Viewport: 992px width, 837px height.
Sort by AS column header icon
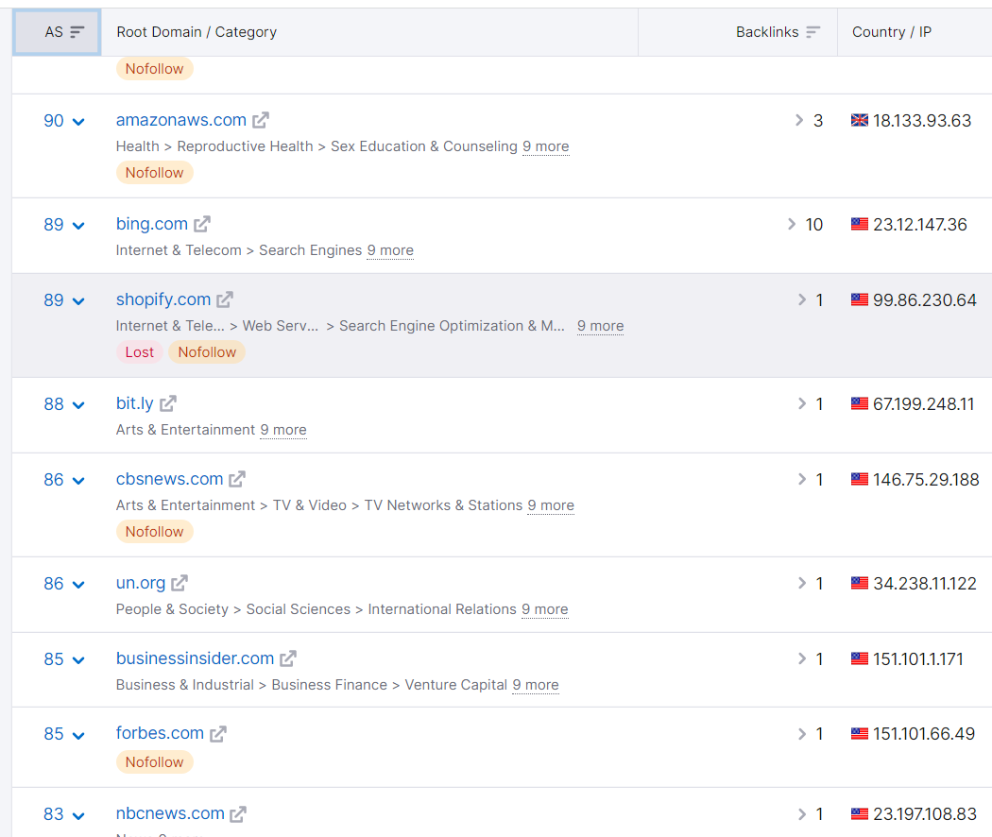(77, 32)
